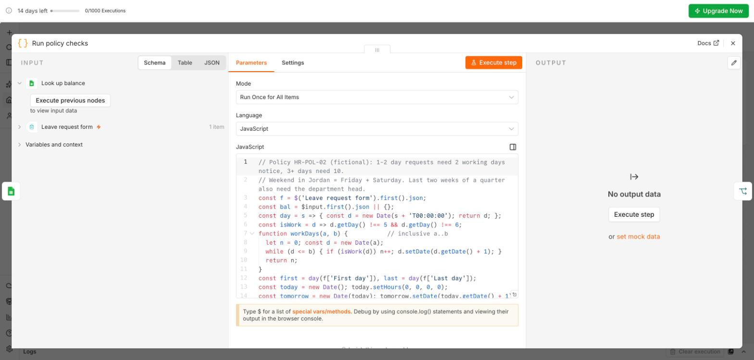Click Execute step in the Output panel
754x360 pixels.
click(x=634, y=214)
